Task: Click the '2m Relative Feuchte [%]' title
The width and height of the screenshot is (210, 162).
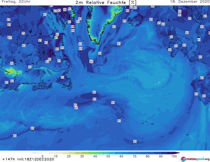Action: click(x=106, y=3)
